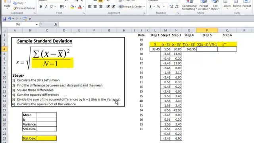This screenshot has height=143, width=254.
Task: Open the Copy dropdown arrow
Action: pyautogui.click(x=25, y=3)
